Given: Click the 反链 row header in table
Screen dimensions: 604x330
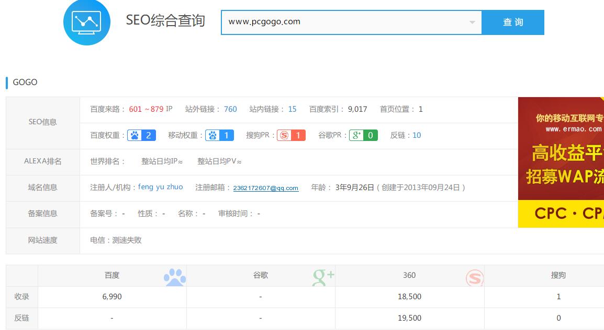Looking at the screenshot, I should click(x=22, y=318).
